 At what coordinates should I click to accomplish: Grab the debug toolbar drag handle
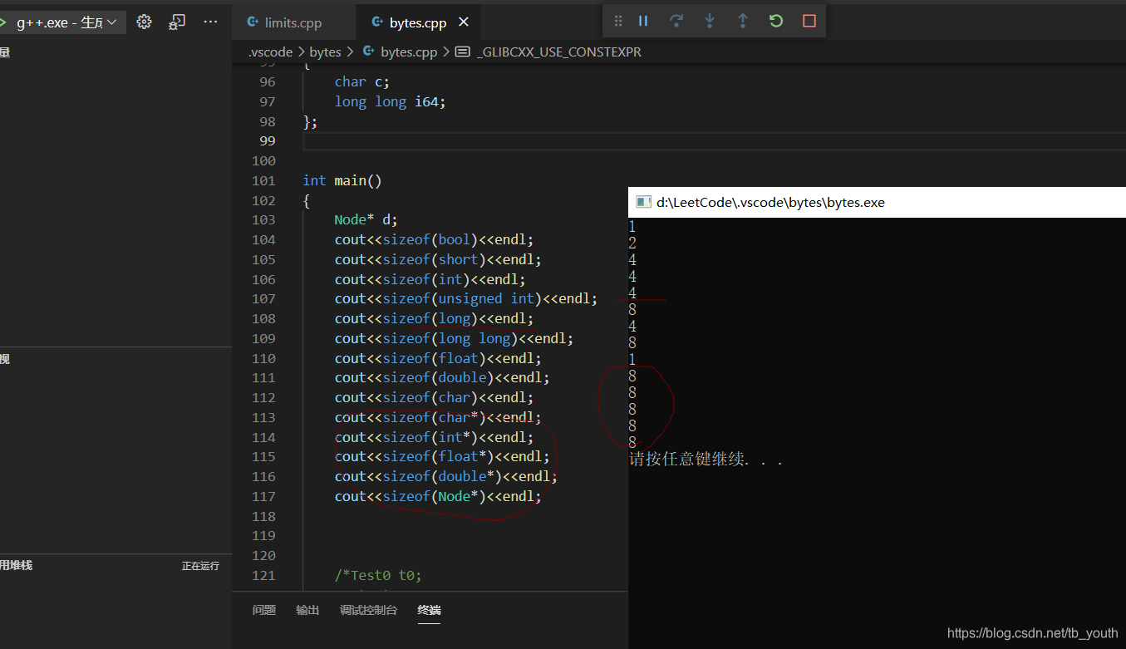pyautogui.click(x=618, y=21)
